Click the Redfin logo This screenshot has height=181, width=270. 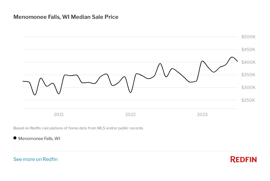pyautogui.click(x=243, y=159)
